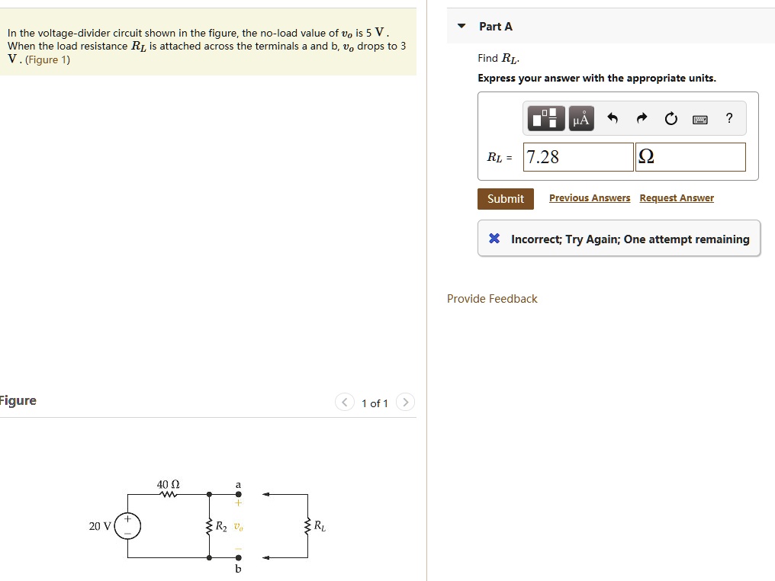Click the (Figure 1) link in the problem
775x581 pixels.
pyautogui.click(x=47, y=59)
